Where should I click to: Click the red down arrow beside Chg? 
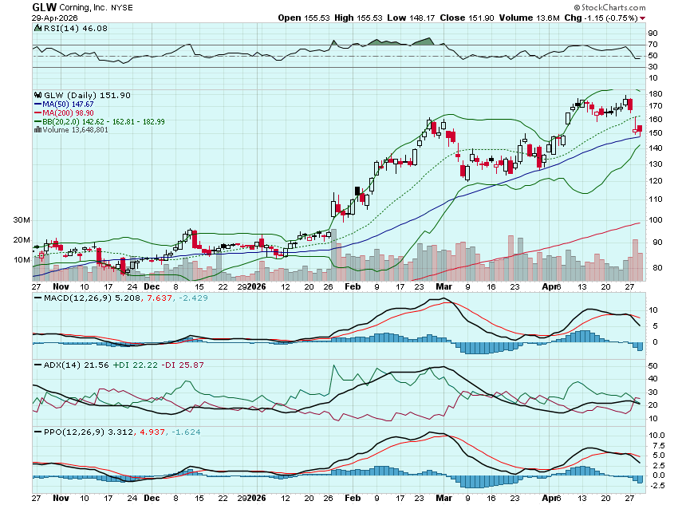pos(643,18)
